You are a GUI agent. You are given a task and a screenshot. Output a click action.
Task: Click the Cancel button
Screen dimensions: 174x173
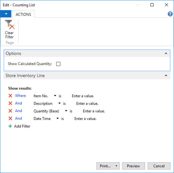click(159, 166)
